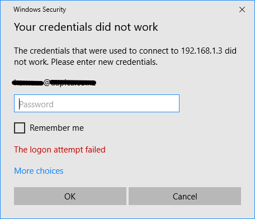Select the red 'The logon attempt failed' message
Viewport: 255px width, 219px height.
pos(60,150)
